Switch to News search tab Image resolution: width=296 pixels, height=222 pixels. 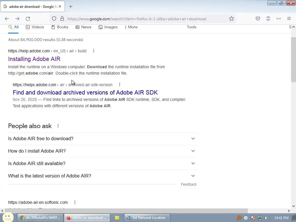(x=83, y=27)
